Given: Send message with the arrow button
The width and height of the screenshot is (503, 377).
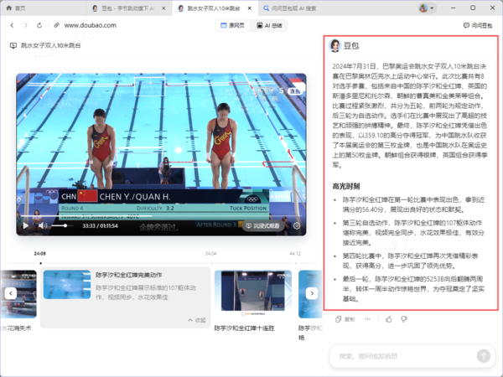Looking at the screenshot, I should pyautogui.click(x=484, y=356).
